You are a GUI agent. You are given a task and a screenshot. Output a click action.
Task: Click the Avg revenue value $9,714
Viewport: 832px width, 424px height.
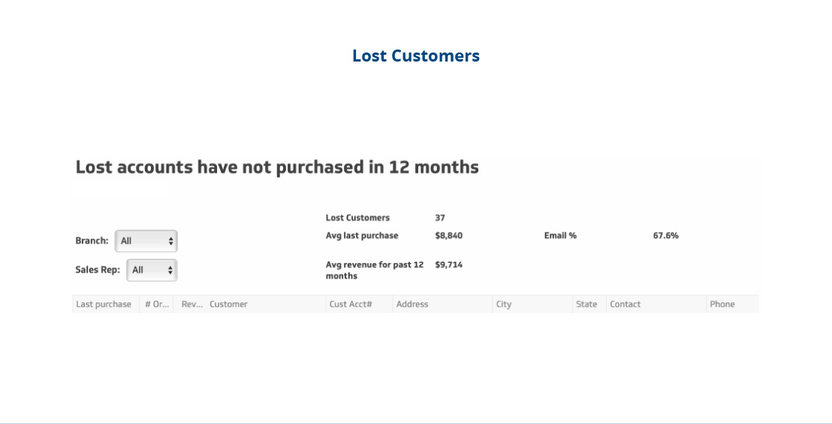click(449, 265)
